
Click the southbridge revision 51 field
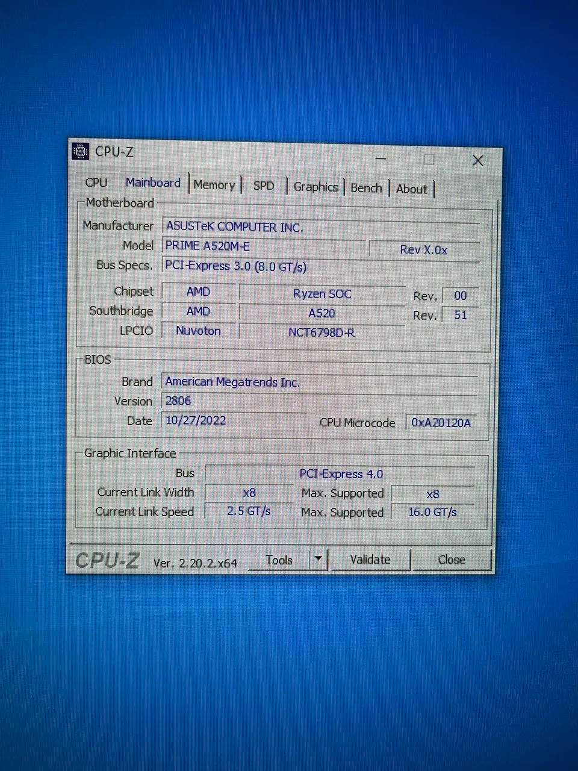click(x=461, y=315)
